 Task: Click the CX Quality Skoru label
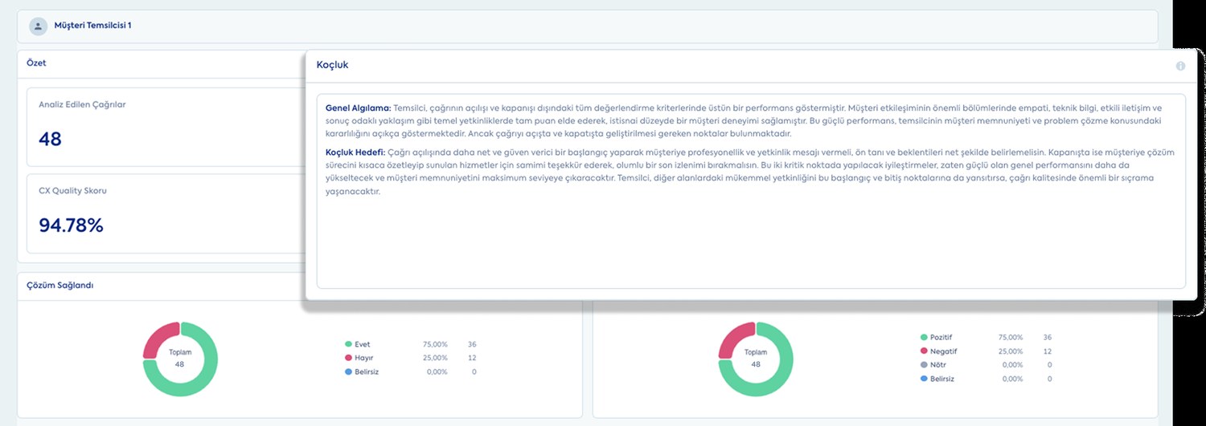pyautogui.click(x=72, y=191)
